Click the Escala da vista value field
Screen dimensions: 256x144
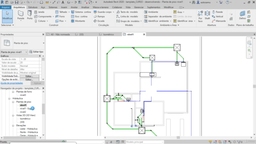point(29,59)
